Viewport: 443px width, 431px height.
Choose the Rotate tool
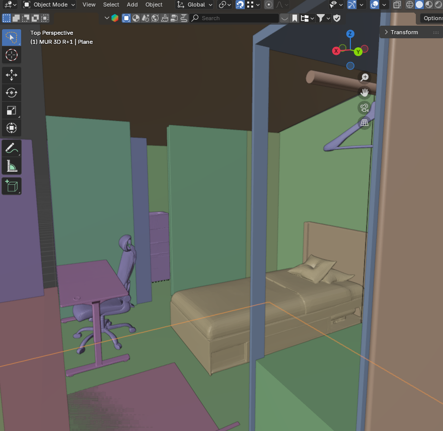(12, 93)
